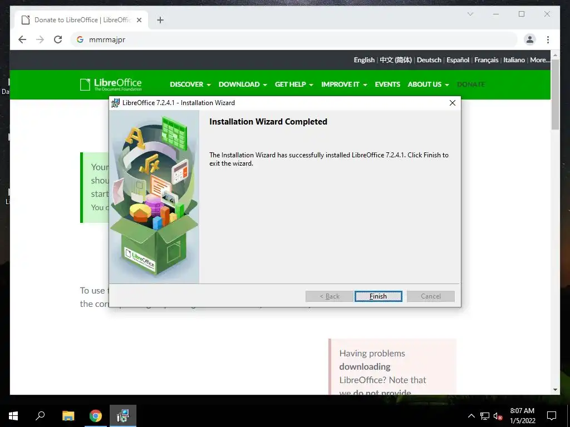Click the page vertical scrollbar thumb
Viewport: 570px width, 427px height.
pos(555,95)
